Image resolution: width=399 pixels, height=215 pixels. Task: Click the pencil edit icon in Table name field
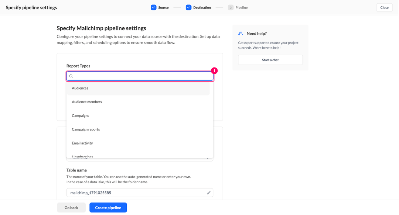point(209,193)
